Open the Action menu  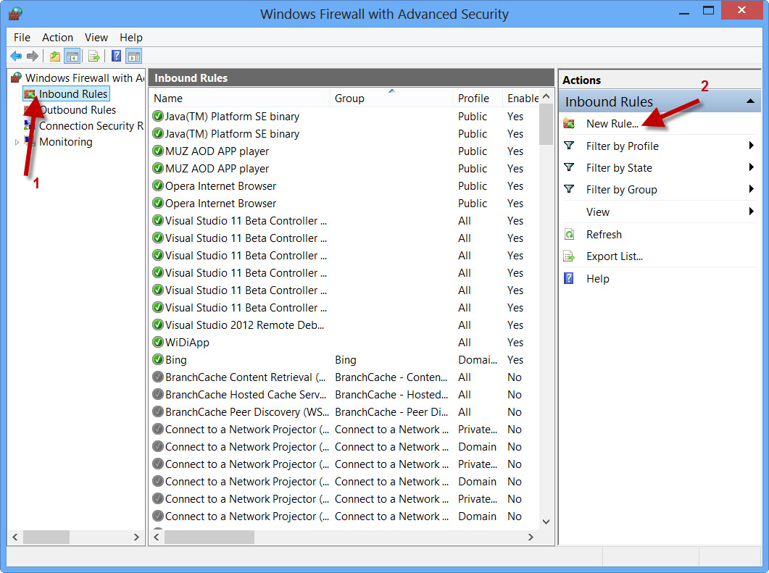(57, 38)
